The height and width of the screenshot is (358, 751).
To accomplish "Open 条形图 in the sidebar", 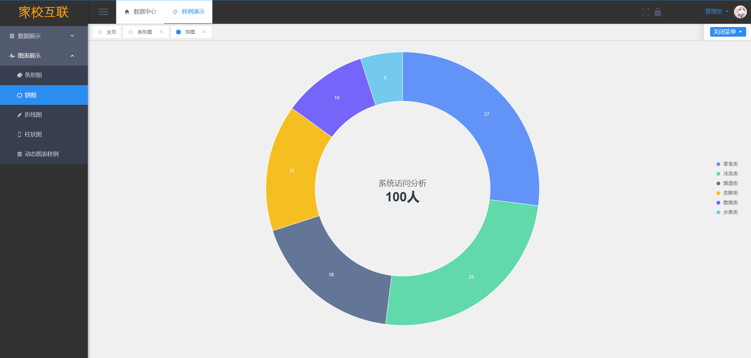I will [x=33, y=75].
